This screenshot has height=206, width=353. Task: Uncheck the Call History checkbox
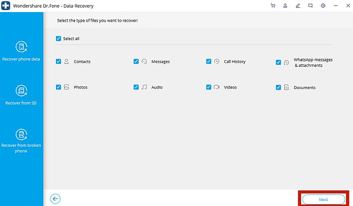(209, 61)
